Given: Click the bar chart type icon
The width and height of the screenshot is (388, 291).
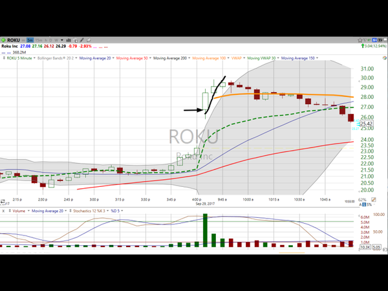Looking at the screenshot, I should [69, 40].
